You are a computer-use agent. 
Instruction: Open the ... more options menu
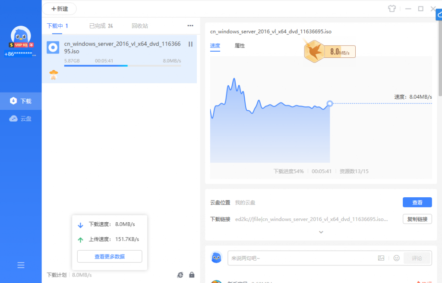pos(190,25)
